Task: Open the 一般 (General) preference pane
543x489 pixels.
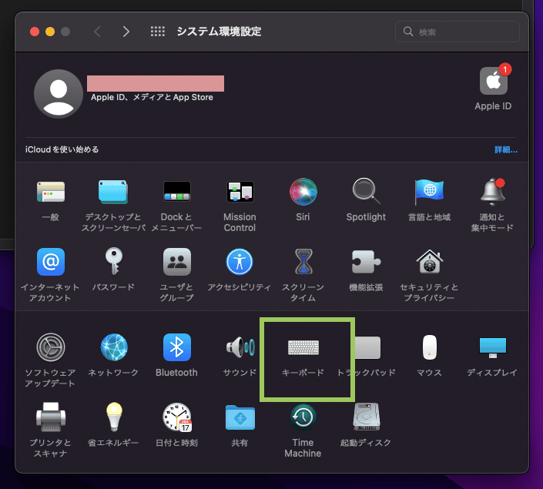Action: (x=51, y=192)
